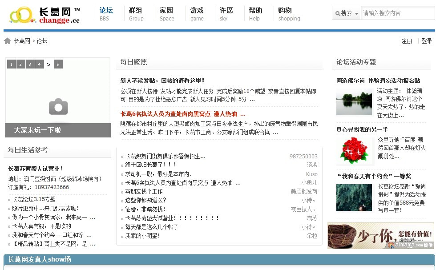This screenshot has width=436, height=270.
Task: Open post 新人不能发贴，回帖的请看这里
Action: (x=162, y=81)
